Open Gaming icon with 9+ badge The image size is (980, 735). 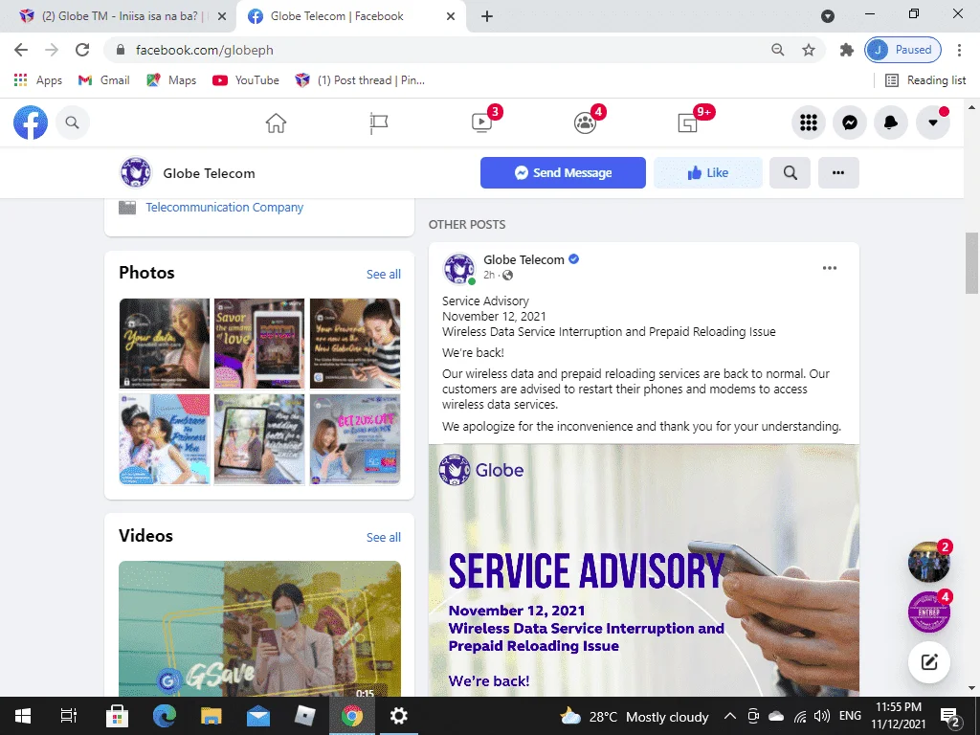[687, 122]
